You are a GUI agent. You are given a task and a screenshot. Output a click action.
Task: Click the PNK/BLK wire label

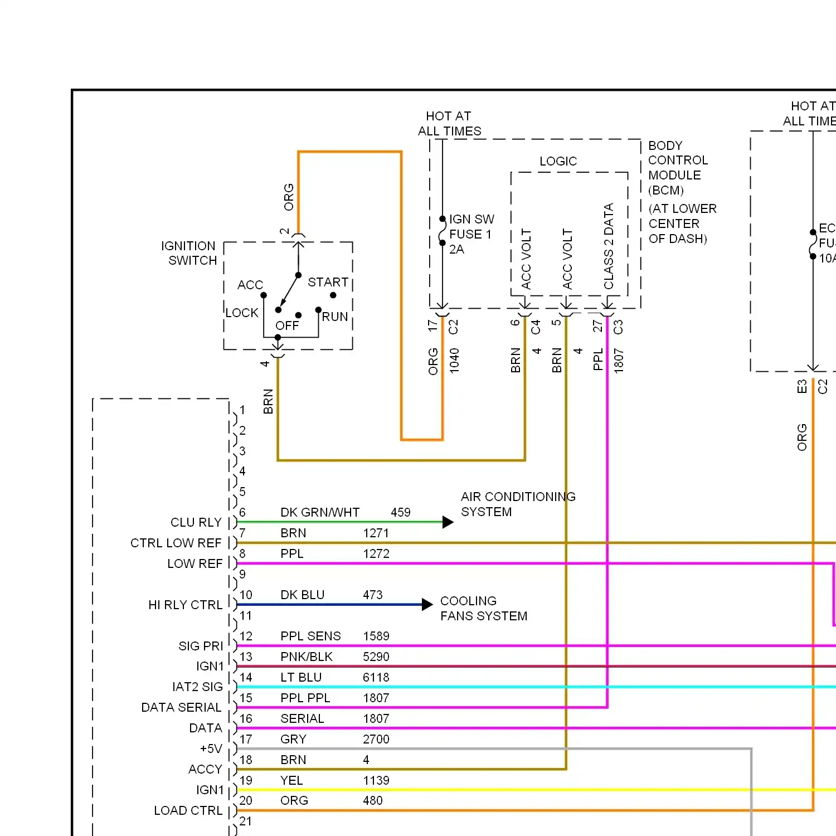(x=307, y=657)
